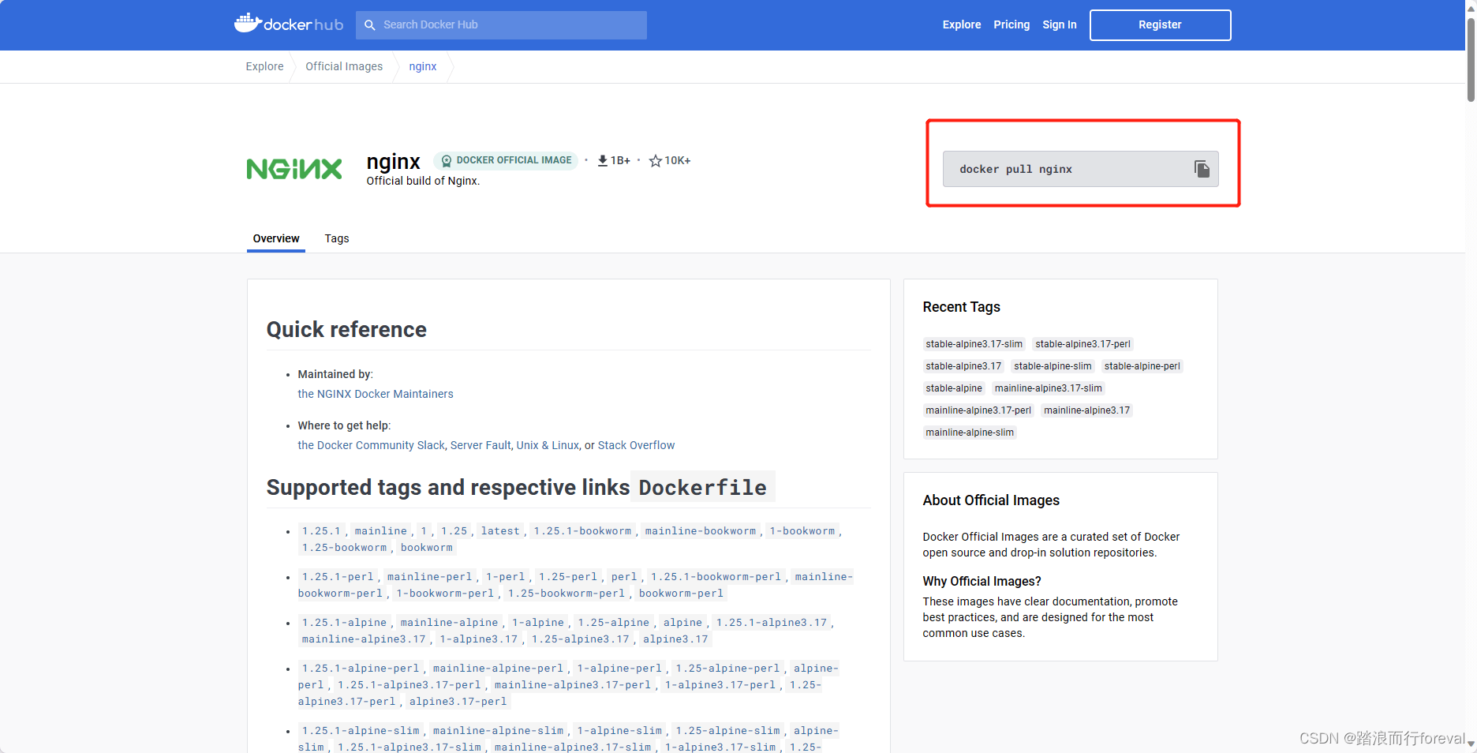Click the mainline-bookworm tag link
This screenshot has width=1477, height=753.
(701, 531)
